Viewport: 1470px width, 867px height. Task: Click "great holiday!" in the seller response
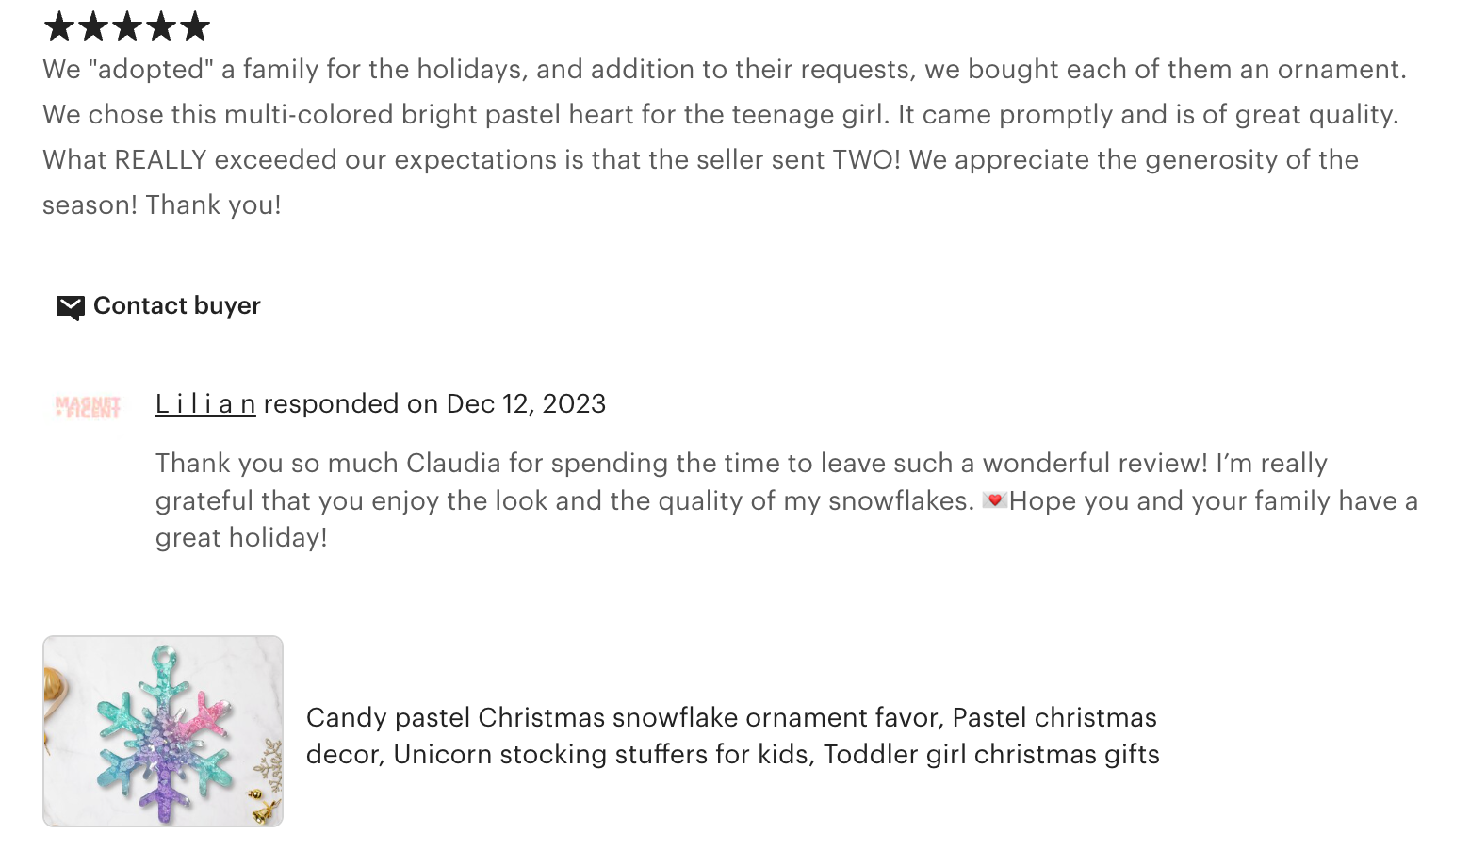[x=241, y=538]
